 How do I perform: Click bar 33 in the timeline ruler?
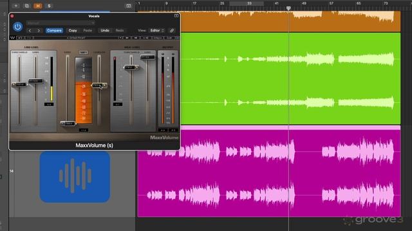pyautogui.click(x=249, y=3)
